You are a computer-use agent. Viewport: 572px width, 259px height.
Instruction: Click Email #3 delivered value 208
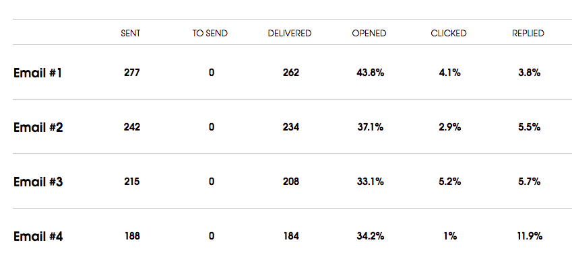[291, 182]
